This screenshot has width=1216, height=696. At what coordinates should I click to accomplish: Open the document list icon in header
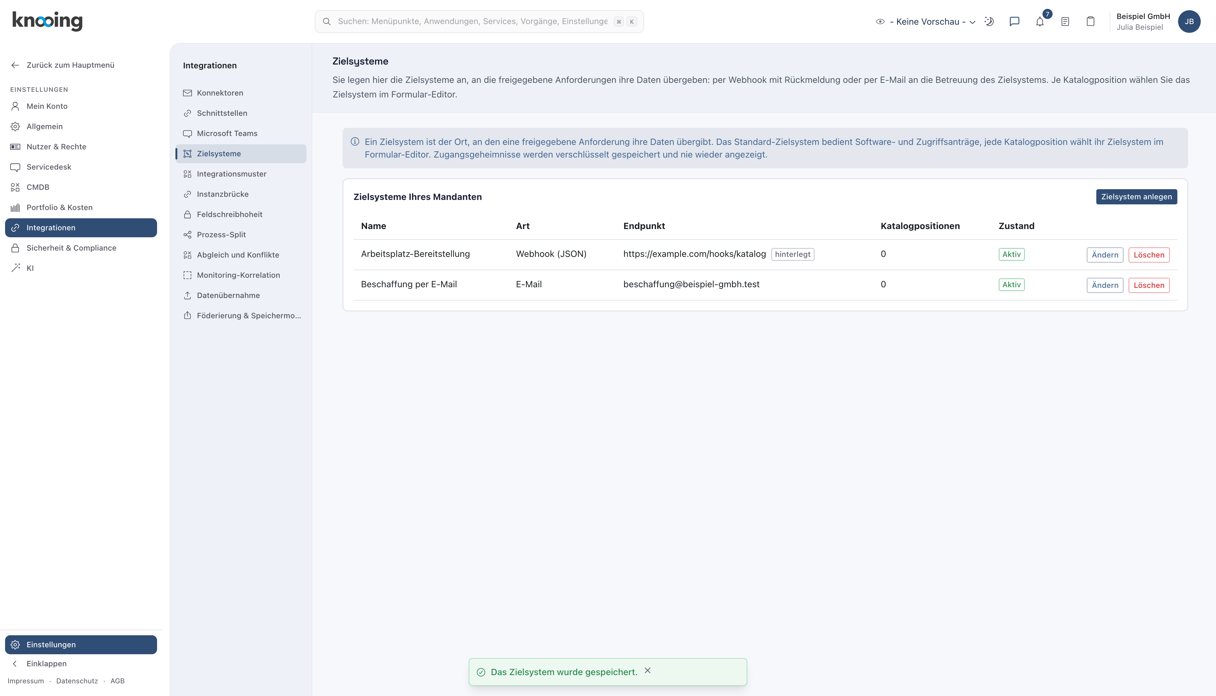pyautogui.click(x=1065, y=22)
